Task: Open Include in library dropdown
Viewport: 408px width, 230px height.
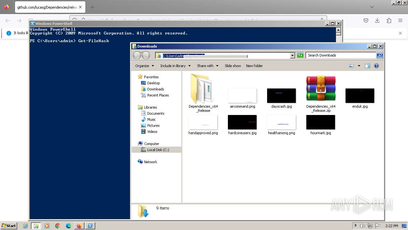Action: point(175,66)
